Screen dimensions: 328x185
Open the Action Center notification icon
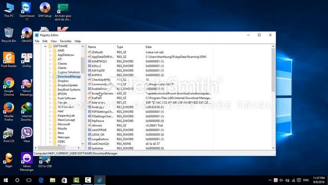299,180
